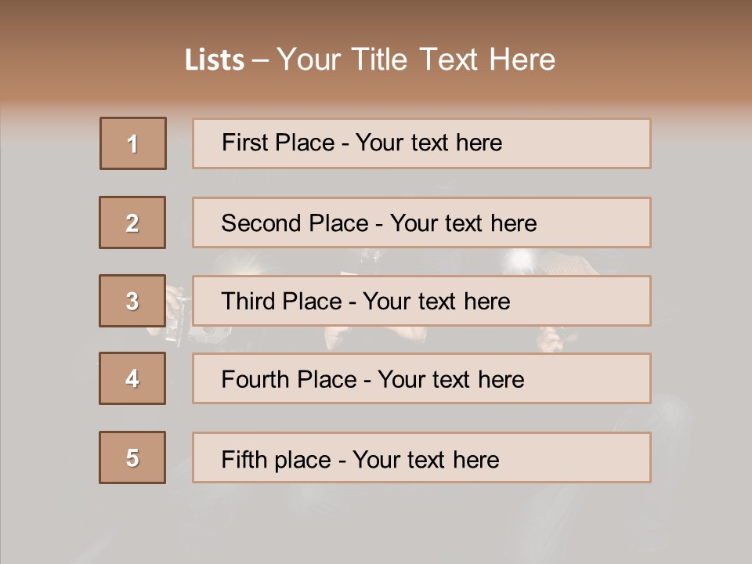Select the number 2 box
Image resolution: width=752 pixels, height=564 pixels.
point(132,222)
